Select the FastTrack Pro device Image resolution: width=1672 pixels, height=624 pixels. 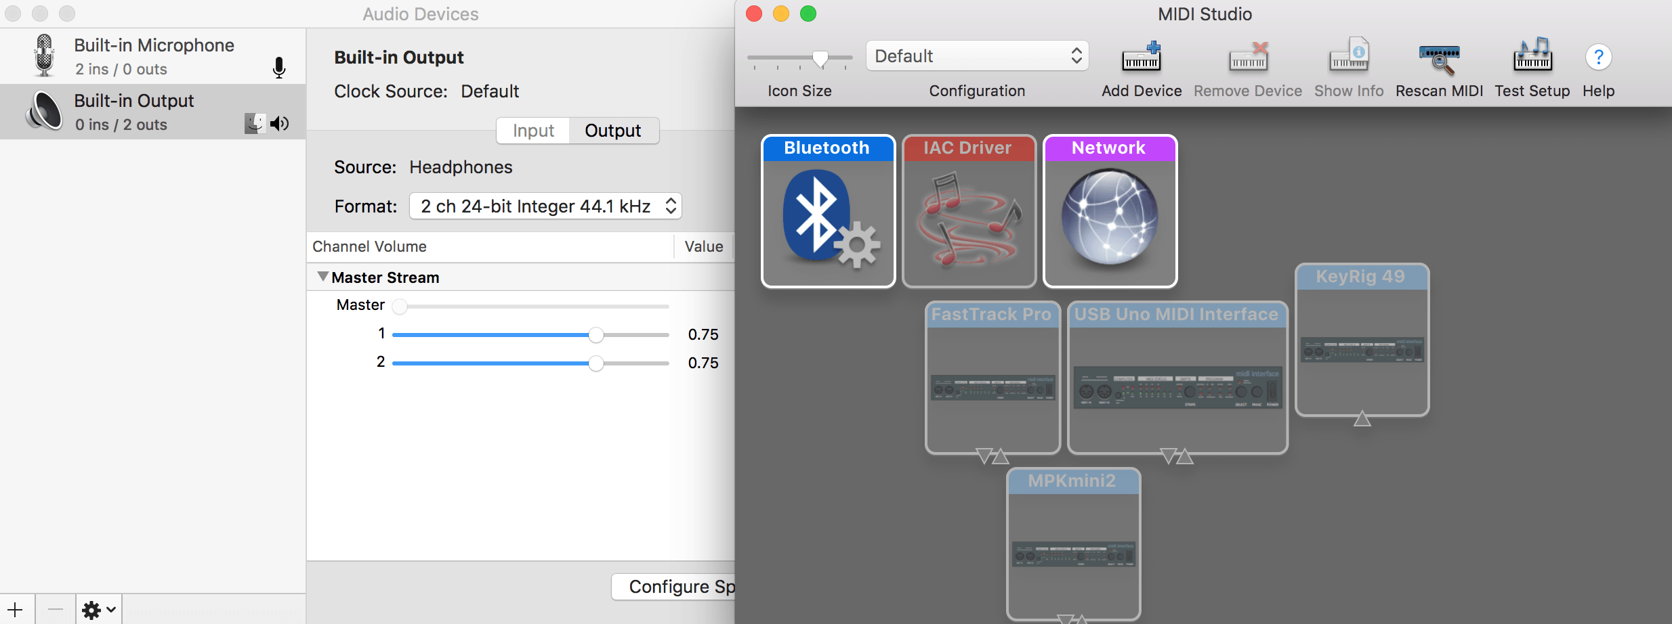pos(992,378)
